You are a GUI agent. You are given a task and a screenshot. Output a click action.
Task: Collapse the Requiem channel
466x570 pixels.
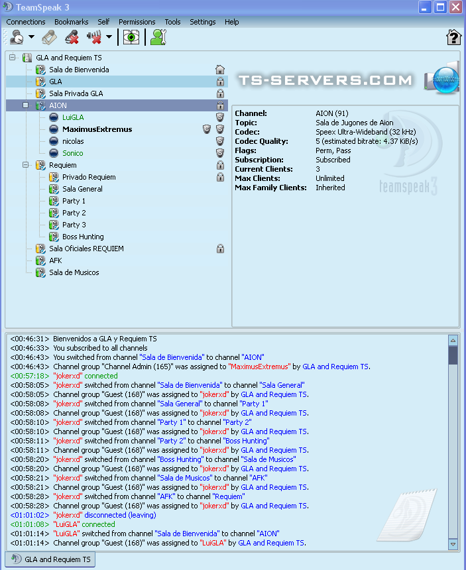tap(25, 164)
